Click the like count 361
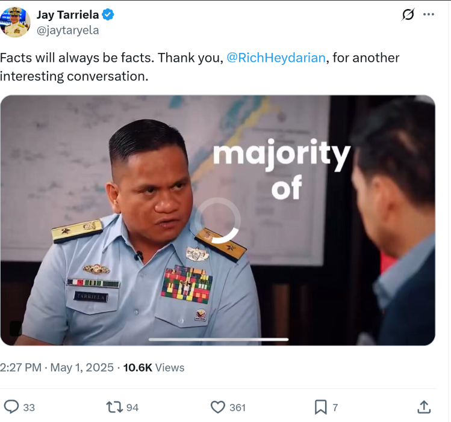The image size is (451, 422). (237, 408)
